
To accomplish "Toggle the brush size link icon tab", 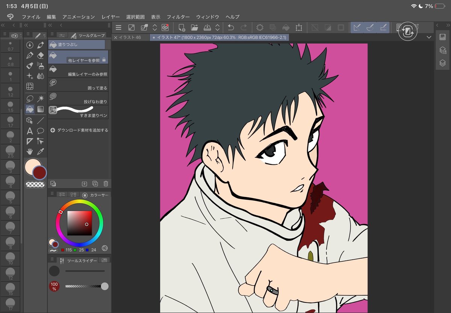I will (15, 35).
